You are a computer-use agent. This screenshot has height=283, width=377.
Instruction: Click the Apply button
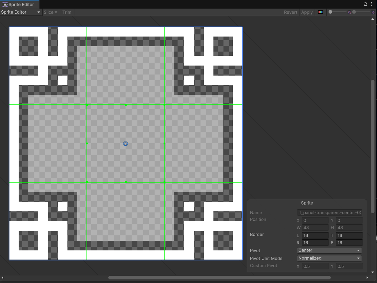(307, 12)
